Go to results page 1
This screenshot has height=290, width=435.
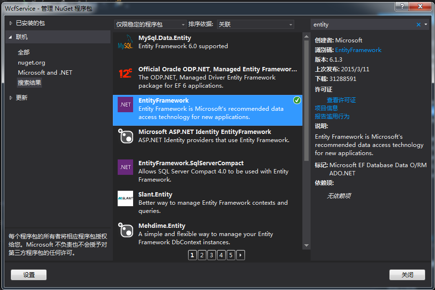[x=192, y=255]
